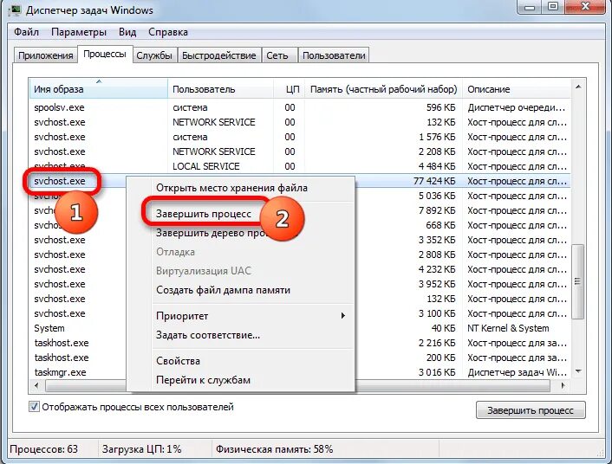Image resolution: width=612 pixels, height=464 pixels.
Task: Click the 5 036 КБ memory cell
Action: click(437, 196)
